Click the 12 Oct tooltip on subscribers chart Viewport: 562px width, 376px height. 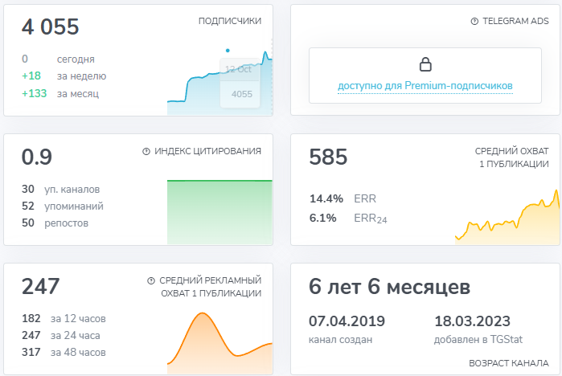[239, 69]
